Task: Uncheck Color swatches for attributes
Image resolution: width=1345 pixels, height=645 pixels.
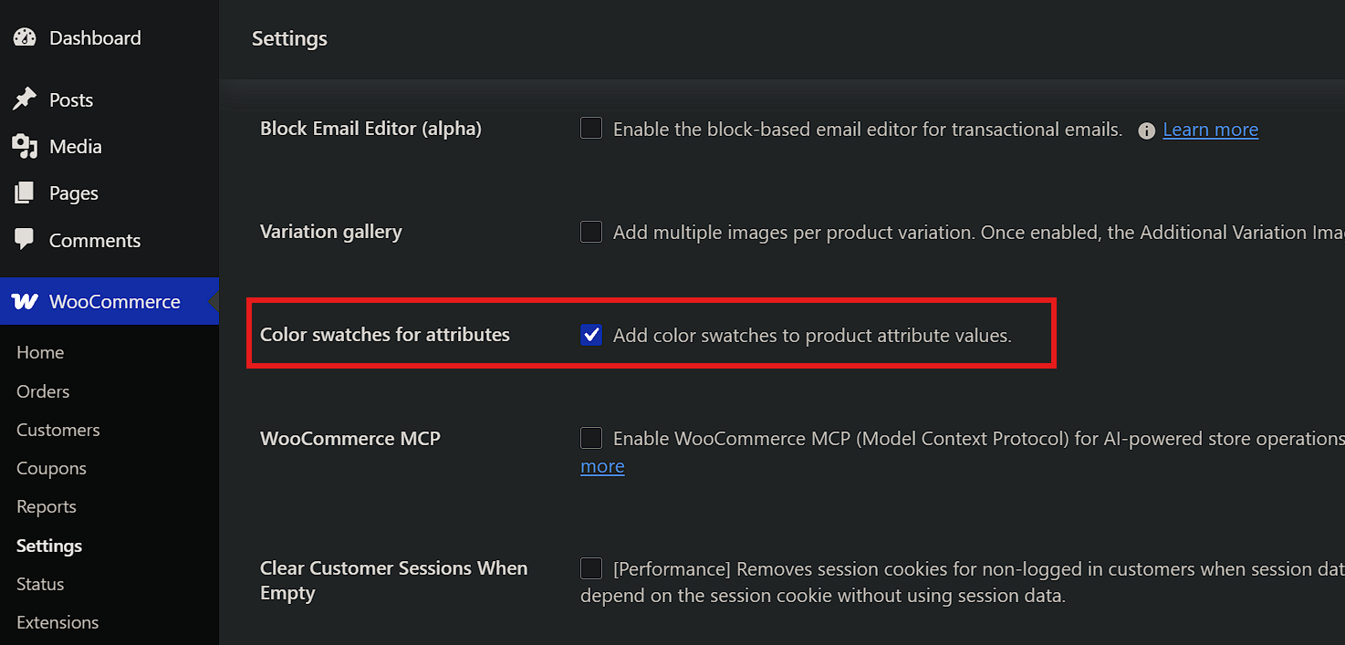Action: pyautogui.click(x=591, y=335)
